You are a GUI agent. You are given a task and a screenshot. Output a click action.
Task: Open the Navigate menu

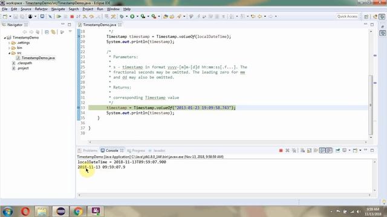point(58,9)
